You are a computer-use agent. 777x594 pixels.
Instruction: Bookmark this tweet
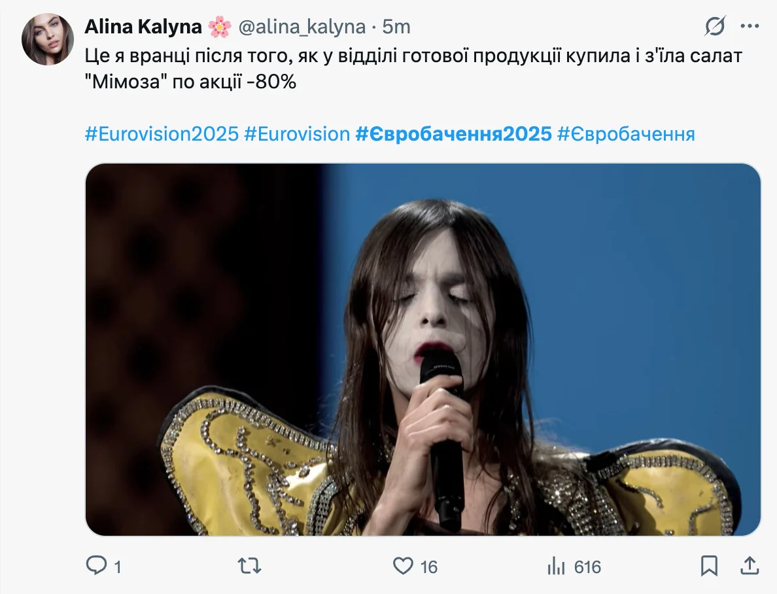coord(709,566)
